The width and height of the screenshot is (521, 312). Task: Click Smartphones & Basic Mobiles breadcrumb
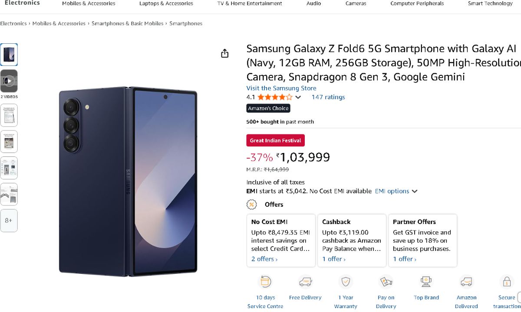tap(127, 23)
